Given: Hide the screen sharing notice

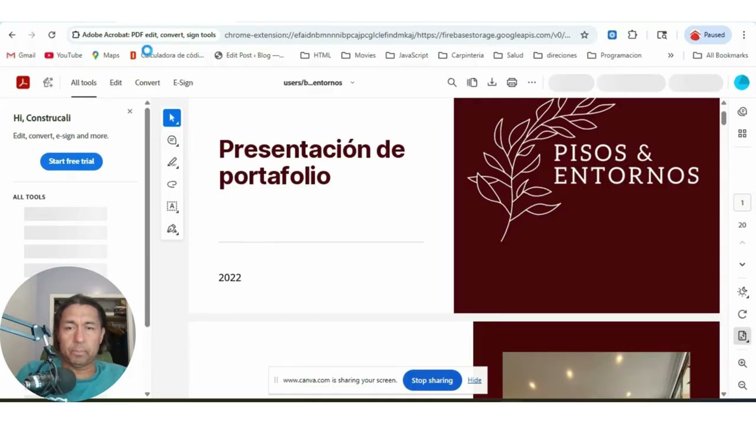Looking at the screenshot, I should (474, 380).
